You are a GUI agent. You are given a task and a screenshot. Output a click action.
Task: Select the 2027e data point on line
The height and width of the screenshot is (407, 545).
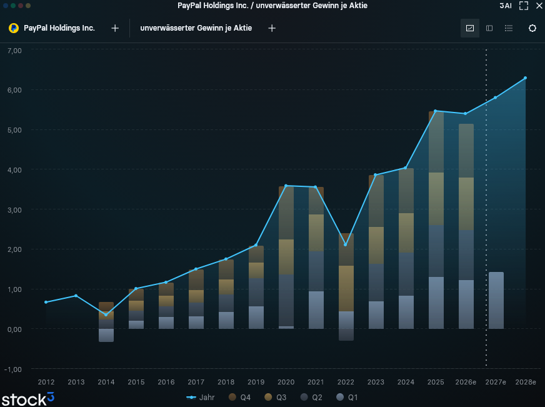pyautogui.click(x=495, y=98)
